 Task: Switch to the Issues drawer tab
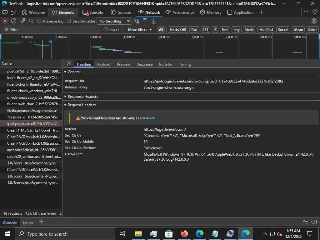28,222
